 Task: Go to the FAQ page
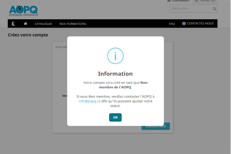[x=172, y=24]
